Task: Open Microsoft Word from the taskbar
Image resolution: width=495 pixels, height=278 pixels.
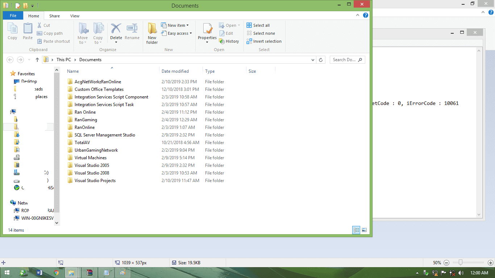Action: [39, 273]
